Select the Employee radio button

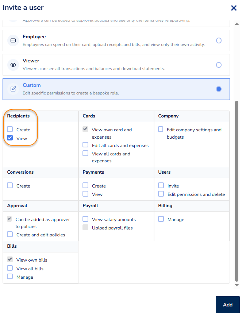click(x=219, y=40)
